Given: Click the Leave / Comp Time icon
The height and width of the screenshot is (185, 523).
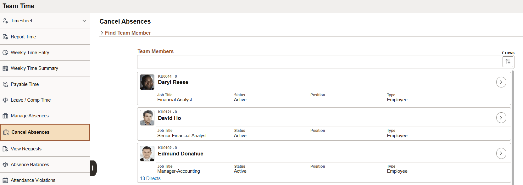Looking at the screenshot, I should (x=5, y=100).
